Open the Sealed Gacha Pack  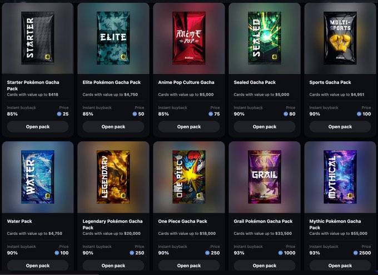click(265, 126)
